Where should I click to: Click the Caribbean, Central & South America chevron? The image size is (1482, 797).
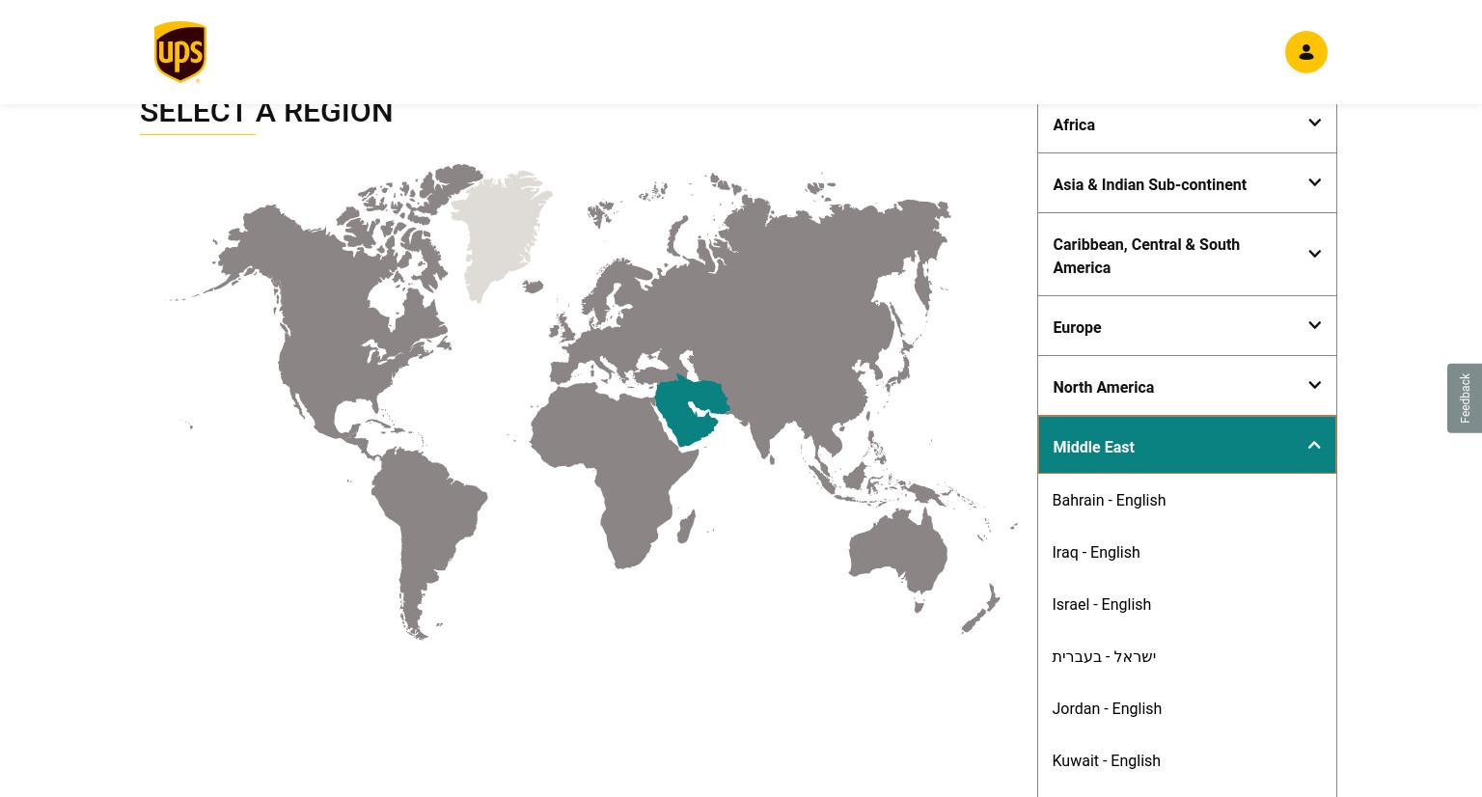tap(1314, 255)
